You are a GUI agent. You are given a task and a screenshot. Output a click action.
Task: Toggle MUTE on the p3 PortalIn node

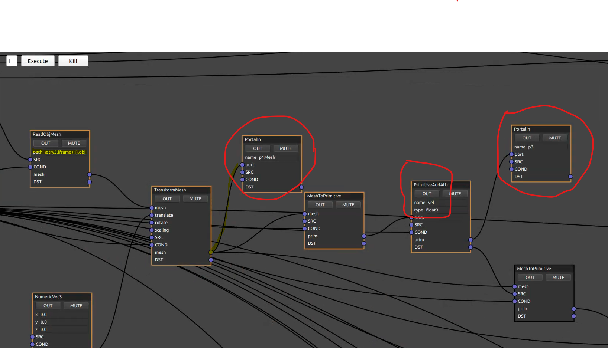(x=555, y=138)
